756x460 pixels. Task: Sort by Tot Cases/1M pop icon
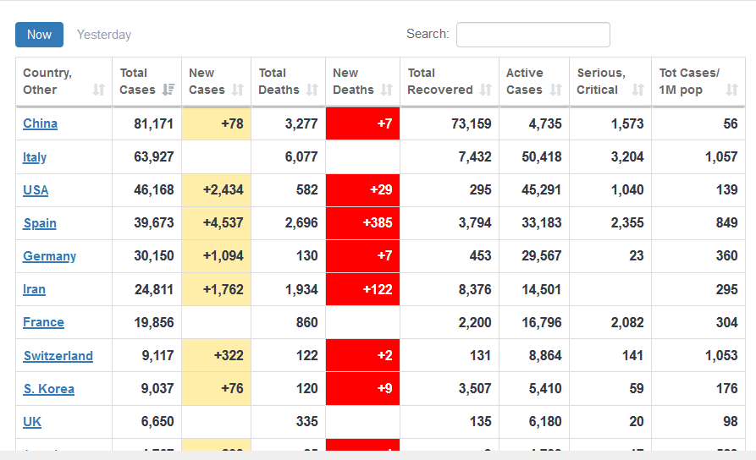(x=731, y=90)
